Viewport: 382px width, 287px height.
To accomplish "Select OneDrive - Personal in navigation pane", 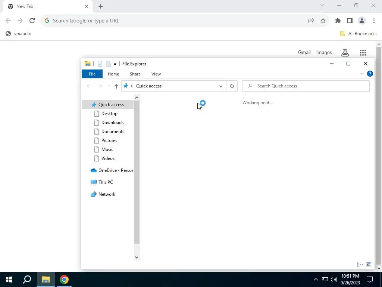I will click(112, 170).
